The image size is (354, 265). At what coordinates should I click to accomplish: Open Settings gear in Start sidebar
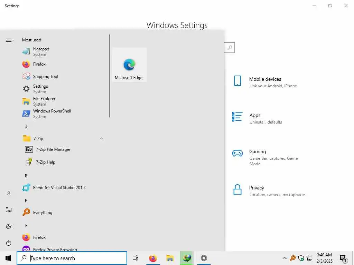coord(9,226)
